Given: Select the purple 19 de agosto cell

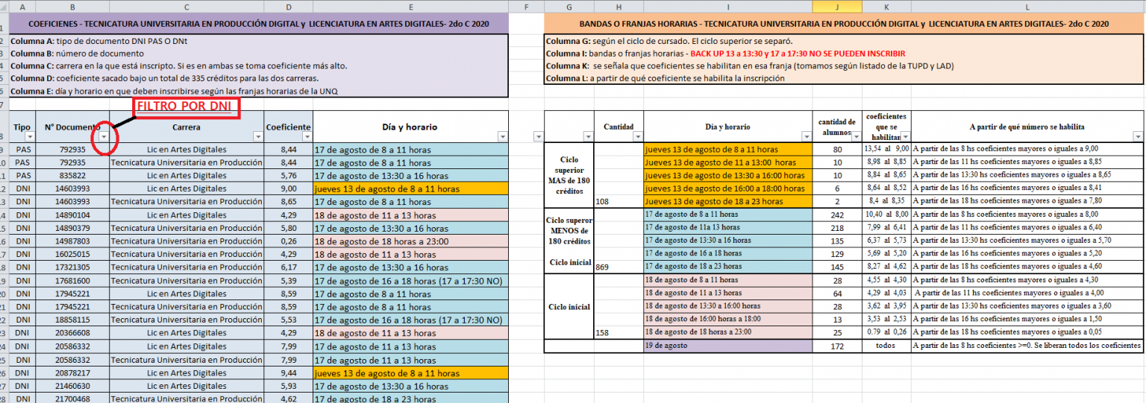Looking at the screenshot, I should [x=727, y=346].
